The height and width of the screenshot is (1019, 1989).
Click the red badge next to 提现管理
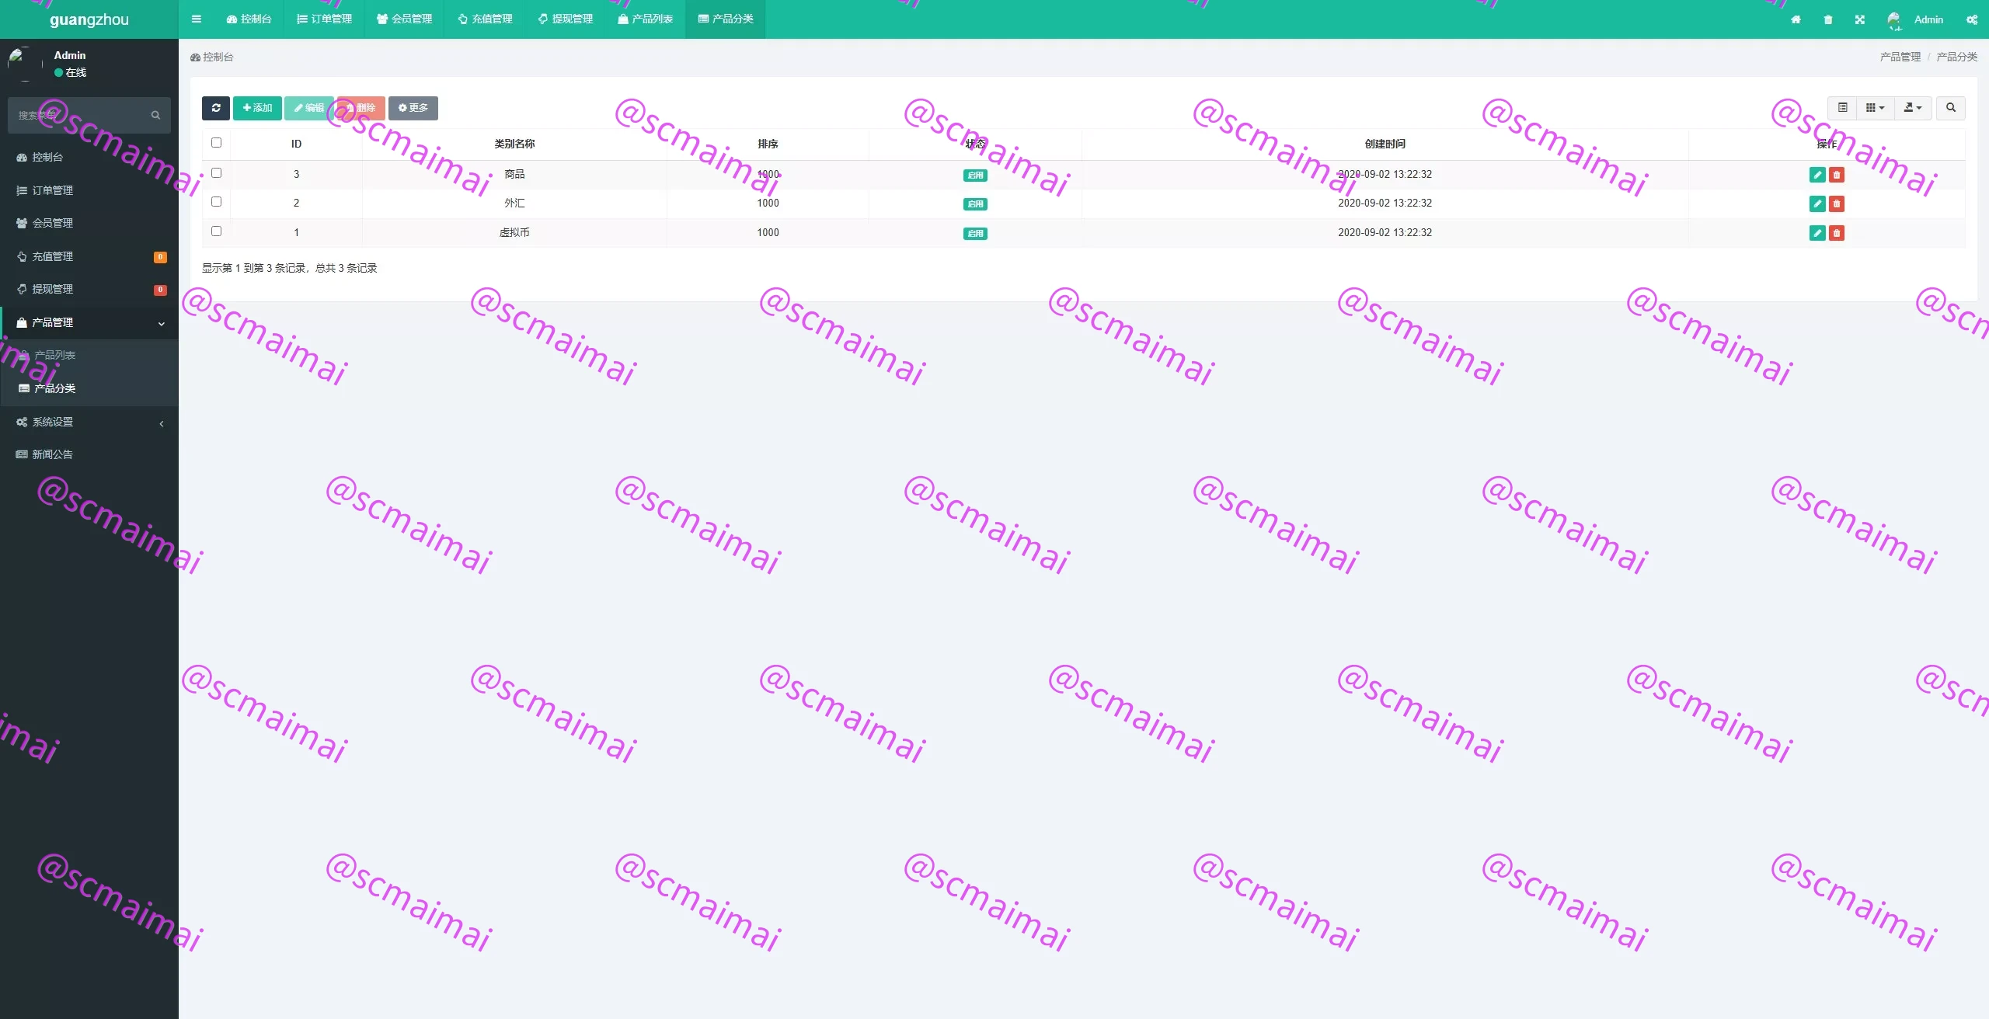(x=160, y=290)
